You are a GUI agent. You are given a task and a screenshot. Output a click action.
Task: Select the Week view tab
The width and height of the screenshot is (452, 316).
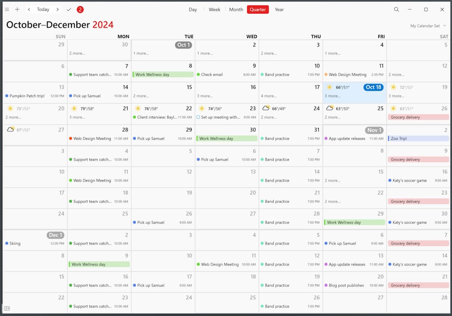[214, 10]
